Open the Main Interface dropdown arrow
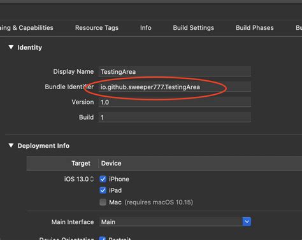 coord(247,222)
